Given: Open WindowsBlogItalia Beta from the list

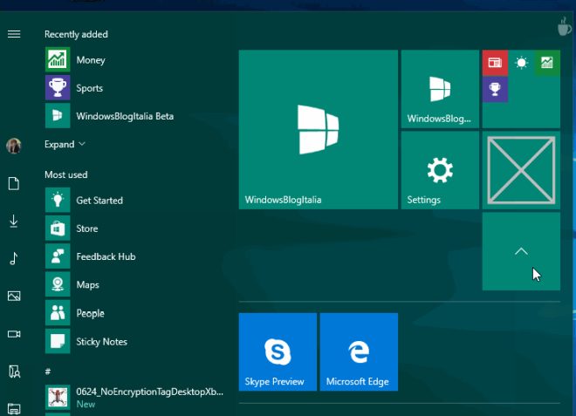Looking at the screenshot, I should click(x=134, y=116).
